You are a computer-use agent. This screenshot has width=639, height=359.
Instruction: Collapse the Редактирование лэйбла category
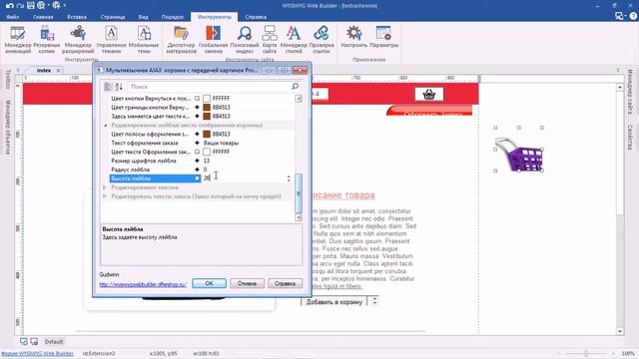click(105, 126)
